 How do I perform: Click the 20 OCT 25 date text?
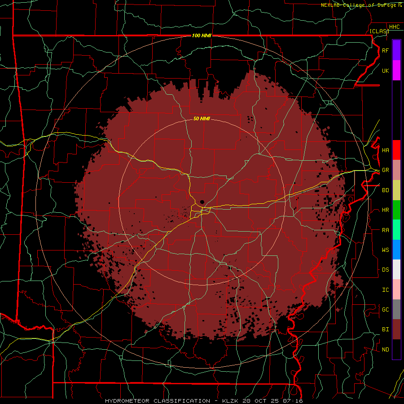tap(261, 401)
